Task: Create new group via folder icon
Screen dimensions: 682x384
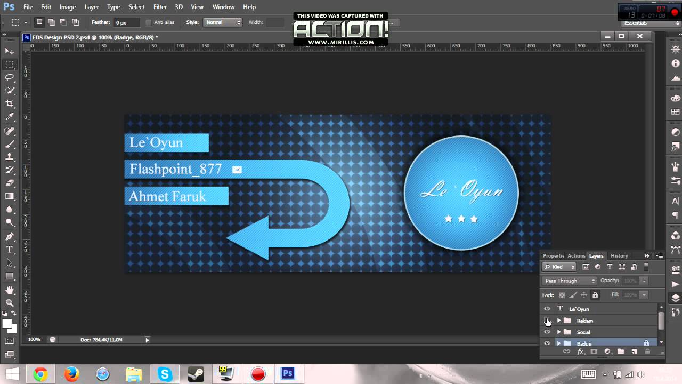Action: coord(621,352)
